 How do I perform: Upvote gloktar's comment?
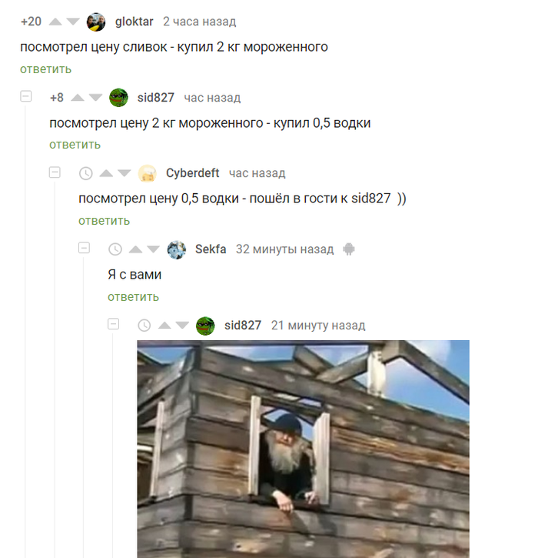tap(55, 22)
